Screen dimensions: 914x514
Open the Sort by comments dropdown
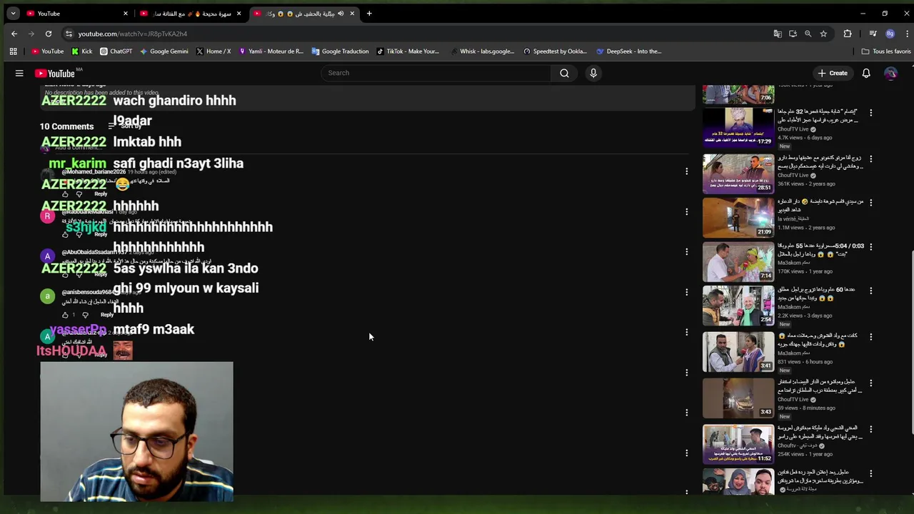[x=124, y=126]
